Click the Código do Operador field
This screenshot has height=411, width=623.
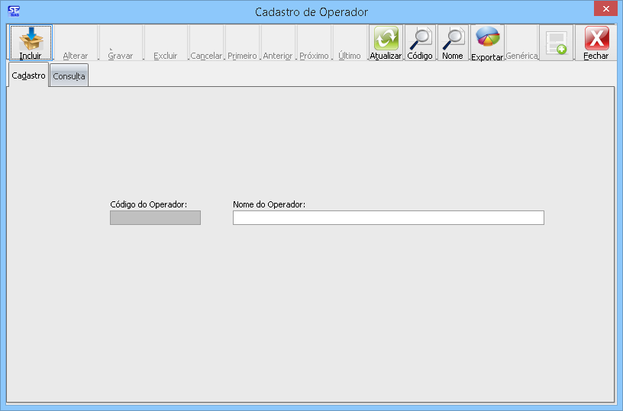[x=155, y=218]
